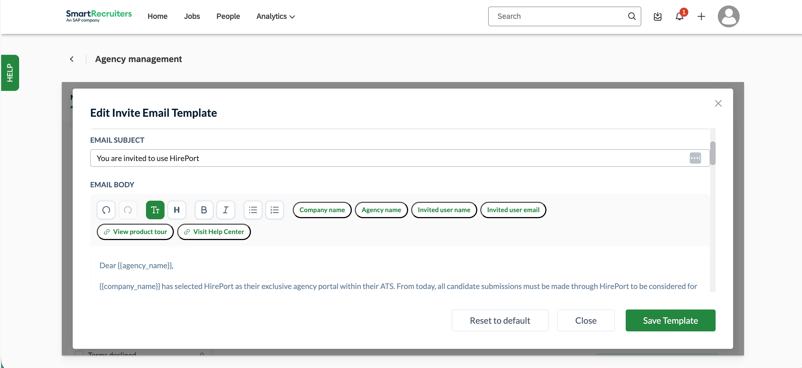Go to the Jobs section
The width and height of the screenshot is (802, 368).
coord(192,16)
